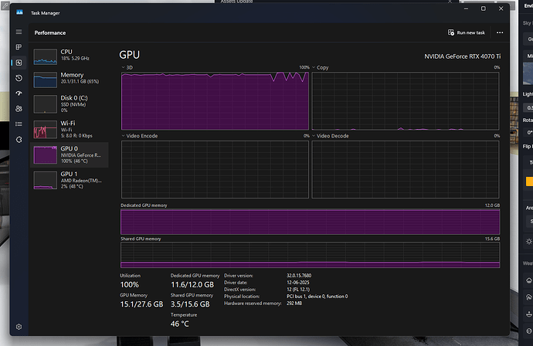Screen dimensions: 533x346
Task: Click the NVIDIA GeForce RTX 4070 Ti label
Action: click(462, 56)
